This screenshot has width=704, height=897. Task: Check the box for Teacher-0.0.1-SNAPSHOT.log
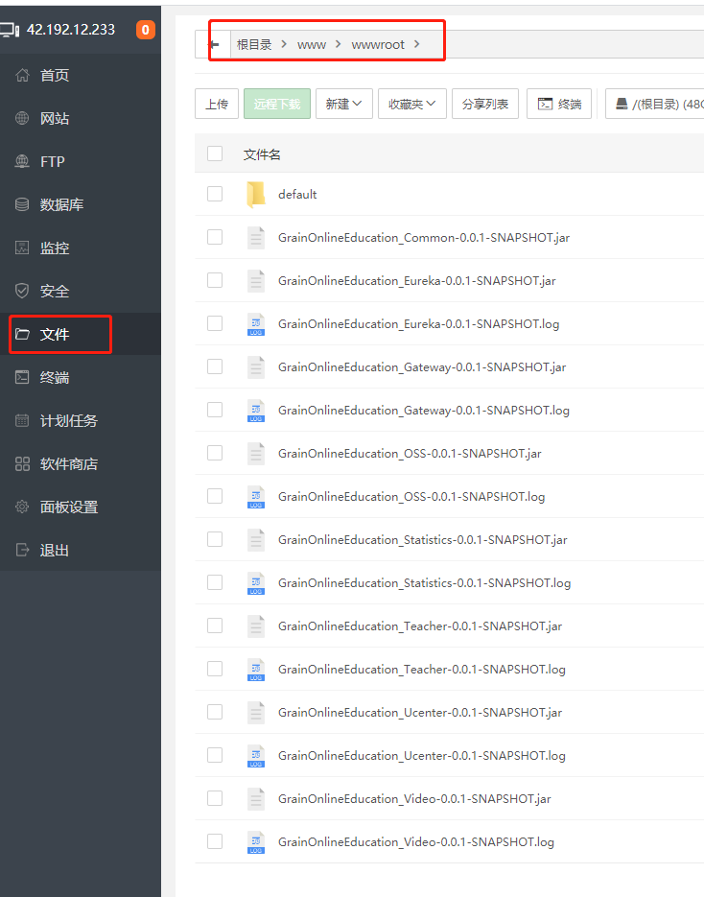(215, 669)
